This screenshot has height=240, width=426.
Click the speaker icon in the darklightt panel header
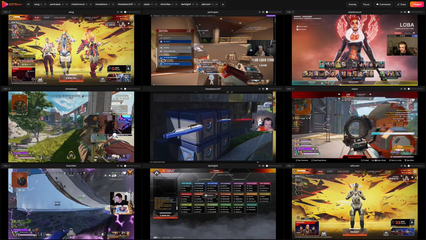pyautogui.click(x=263, y=166)
